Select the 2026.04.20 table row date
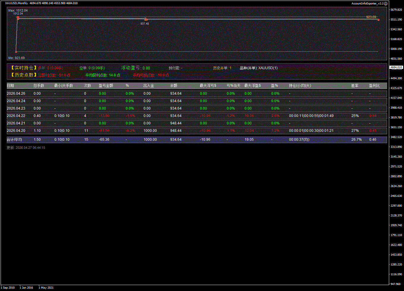The height and width of the screenshot is (291, 404). click(16, 131)
